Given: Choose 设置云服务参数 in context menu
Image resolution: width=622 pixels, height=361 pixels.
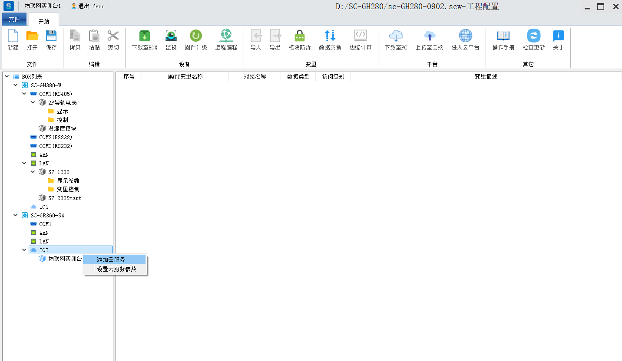Looking at the screenshot, I should coord(116,269).
